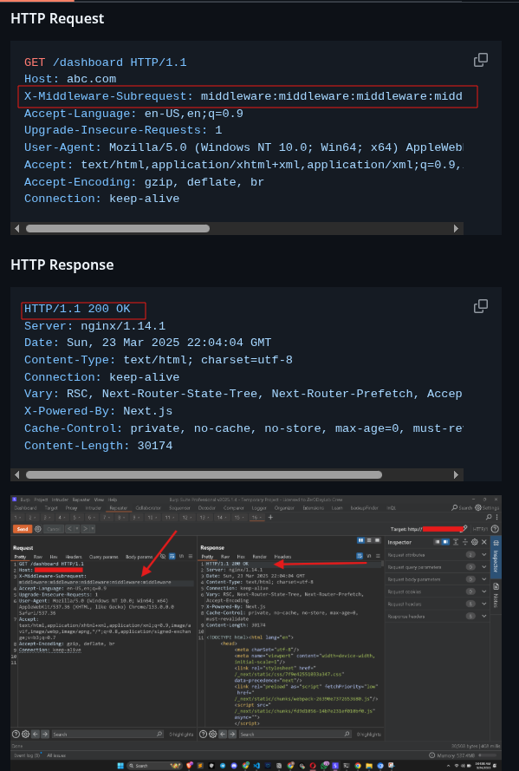The width and height of the screenshot is (519, 771).
Task: Open Inspector panel settings gear
Action: [x=474, y=542]
